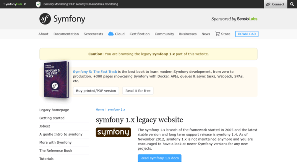Screen dimensions: 297x162
Task: Open More with Symfony sidebar link
Action: click(55, 142)
